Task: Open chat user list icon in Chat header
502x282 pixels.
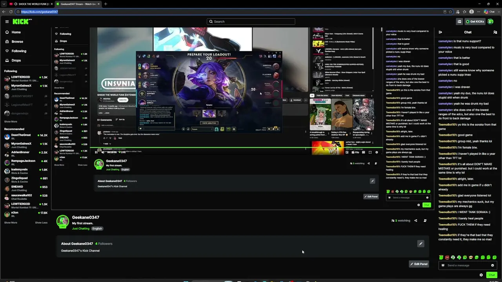Action: 495,32
